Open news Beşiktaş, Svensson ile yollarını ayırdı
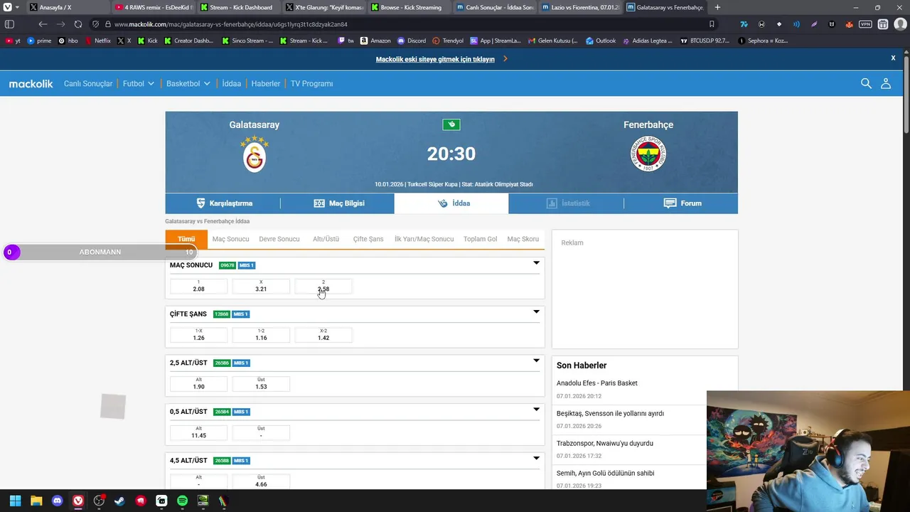This screenshot has height=512, width=910. pyautogui.click(x=610, y=413)
